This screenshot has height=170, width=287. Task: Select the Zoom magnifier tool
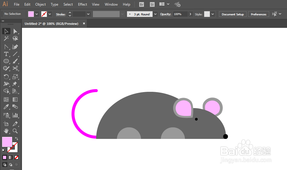click(15, 131)
